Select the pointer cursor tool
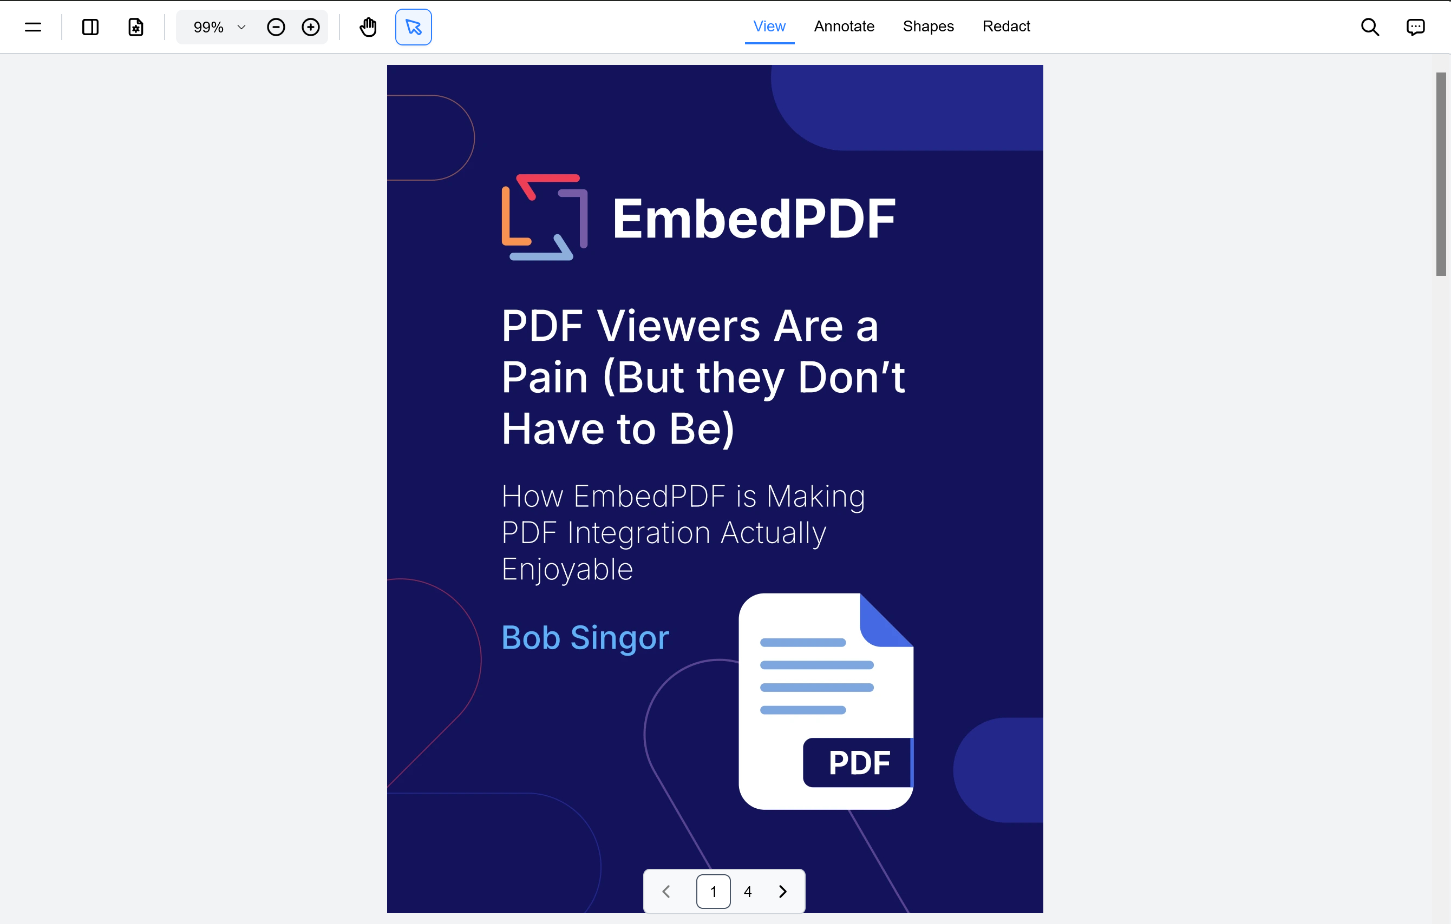This screenshot has width=1451, height=924. pos(413,27)
